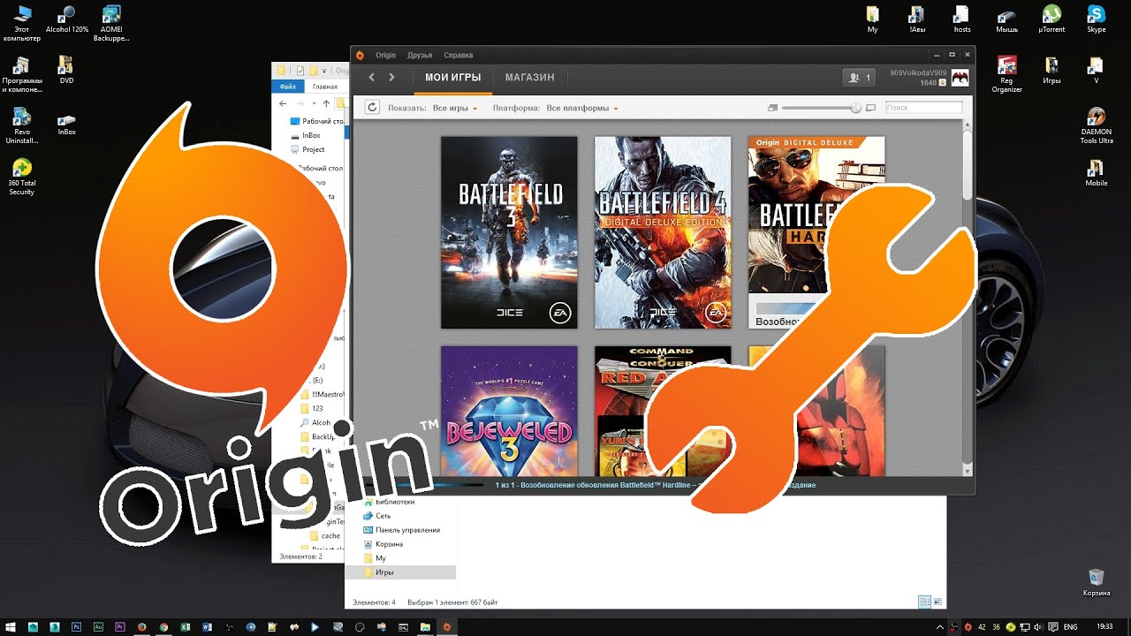This screenshot has width=1131, height=636.
Task: Switch to the МОИ ИГРЫ tab
Action: coord(452,78)
